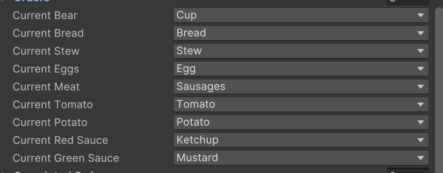Select the Current Green Sauce property label
443x173 pixels.
[x=66, y=158]
